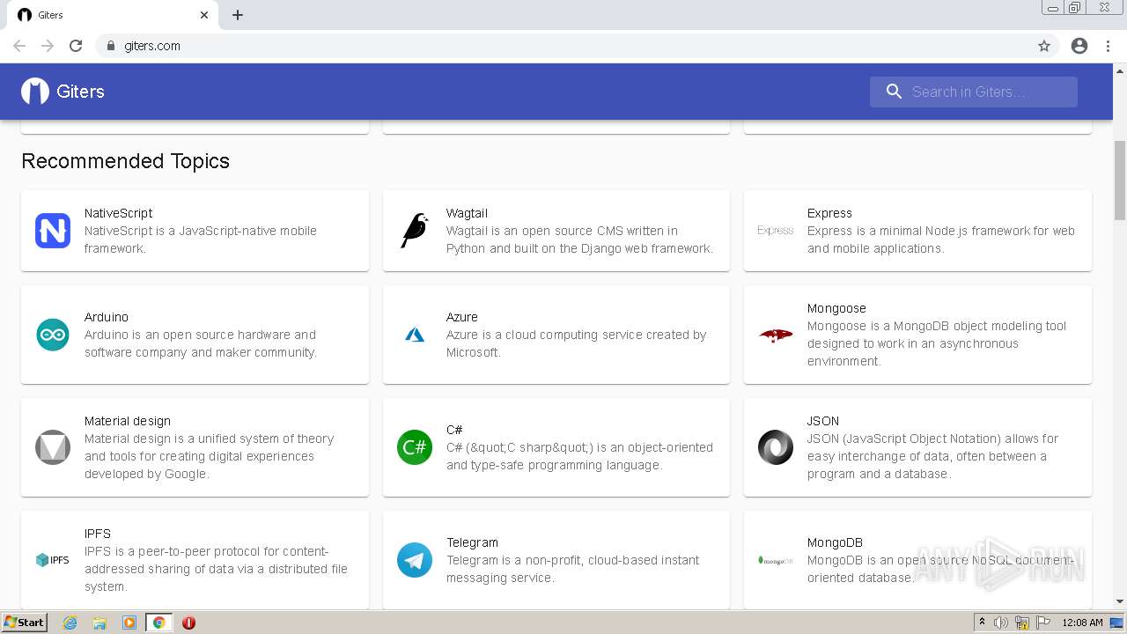Open the MongoDB topic title

coord(835,542)
